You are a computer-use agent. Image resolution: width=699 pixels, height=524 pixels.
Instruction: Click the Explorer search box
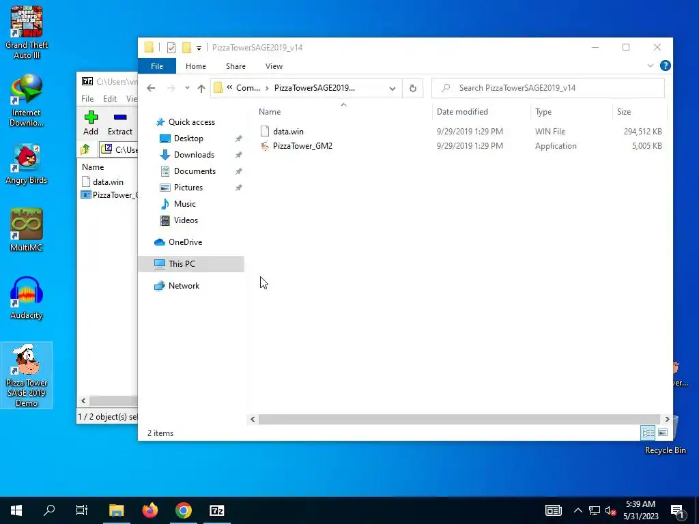(548, 88)
